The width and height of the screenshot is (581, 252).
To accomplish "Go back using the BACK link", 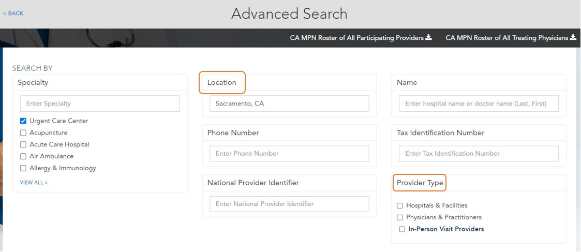I will pos(13,13).
